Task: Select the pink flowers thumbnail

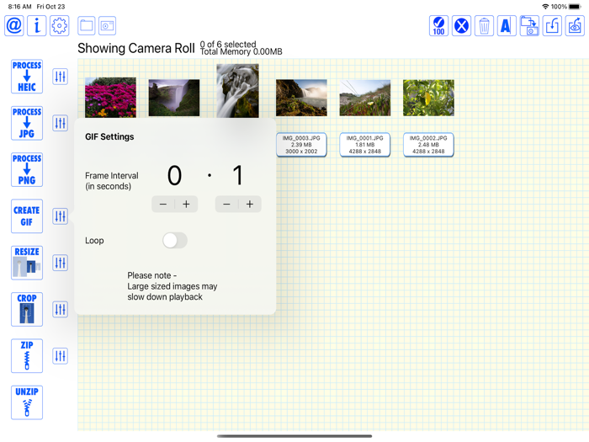Action: tap(110, 98)
